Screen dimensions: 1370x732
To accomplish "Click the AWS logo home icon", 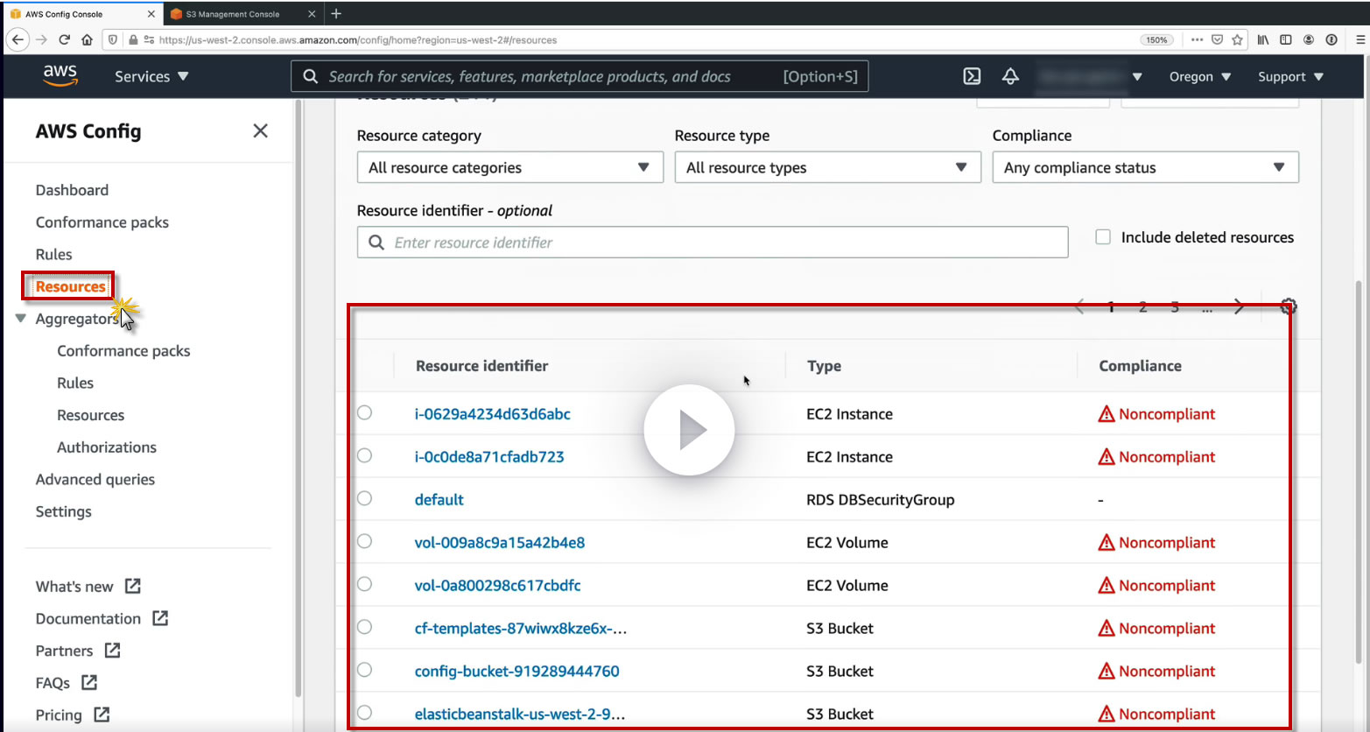I will point(60,76).
